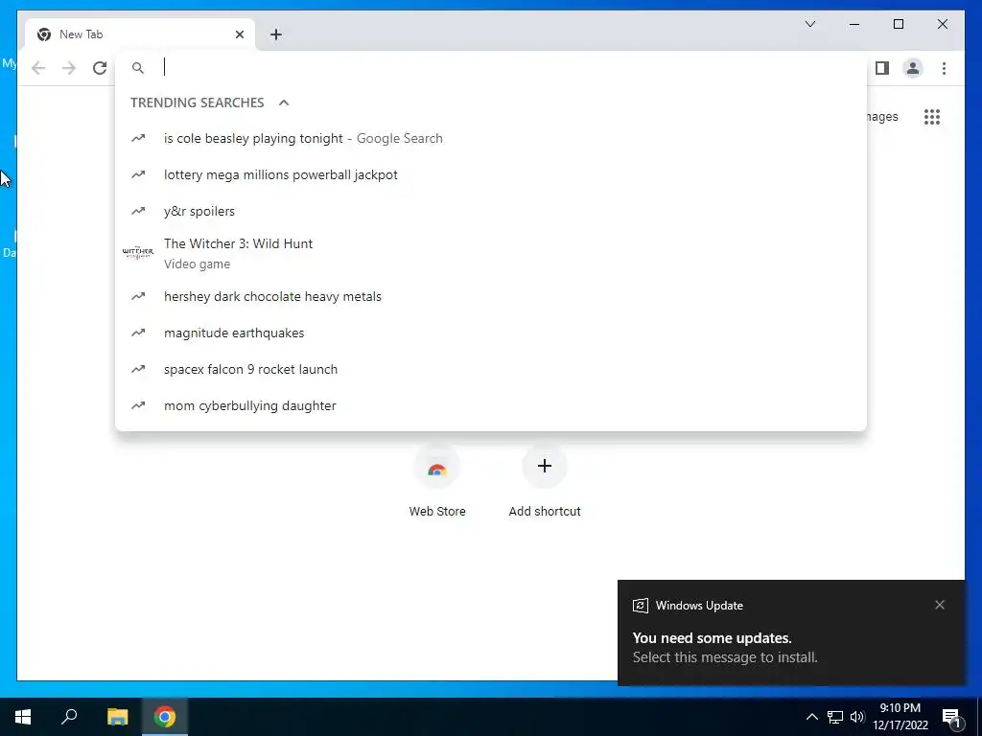Image resolution: width=982 pixels, height=736 pixels.
Task: Collapse the Trending Searches section
Action: (x=284, y=103)
